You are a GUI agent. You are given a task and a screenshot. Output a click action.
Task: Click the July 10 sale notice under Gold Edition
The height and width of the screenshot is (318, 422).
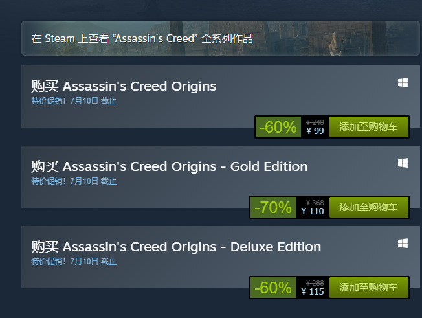[x=74, y=181]
